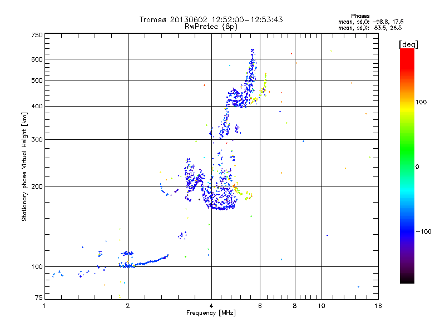Click the 'Frequency [MHz]' axis label
Viewport: 445px width, 333px height.
click(x=211, y=313)
